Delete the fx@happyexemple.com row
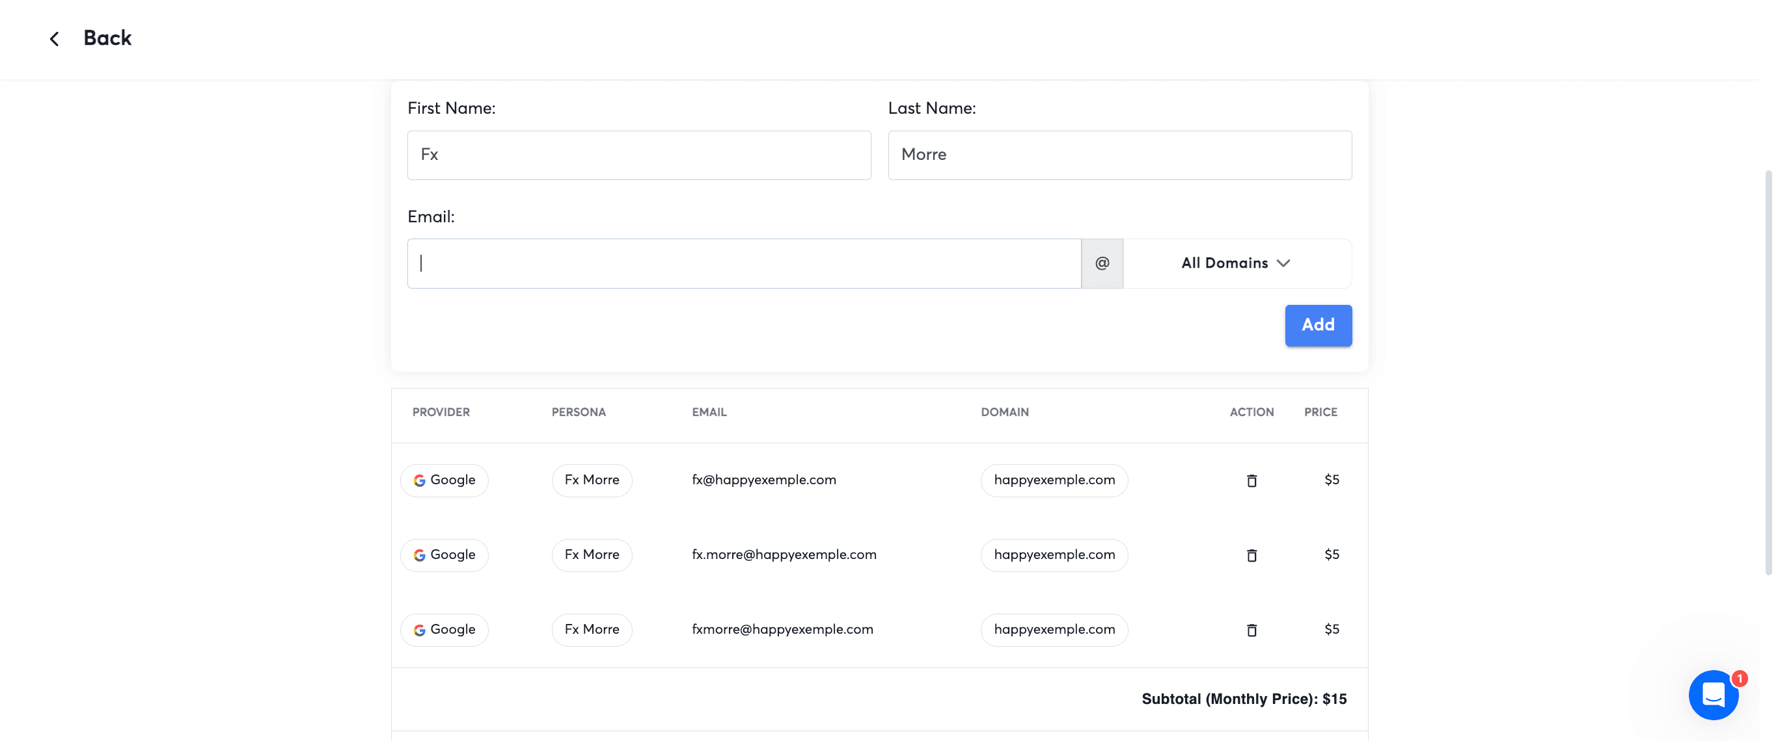 click(1251, 480)
